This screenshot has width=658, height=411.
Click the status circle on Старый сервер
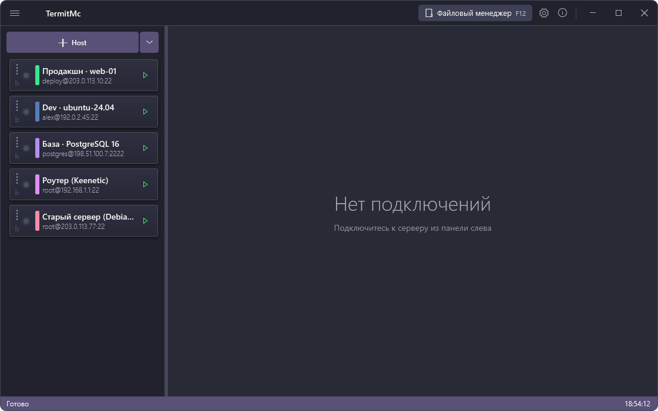26,221
